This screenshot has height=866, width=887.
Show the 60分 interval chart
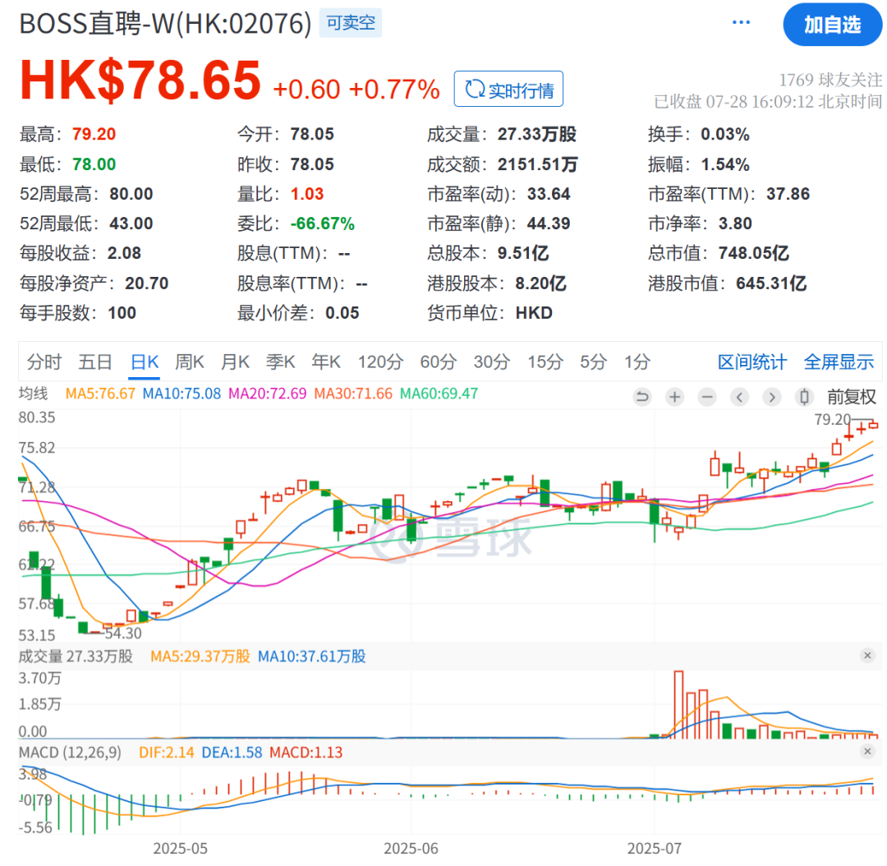point(439,362)
